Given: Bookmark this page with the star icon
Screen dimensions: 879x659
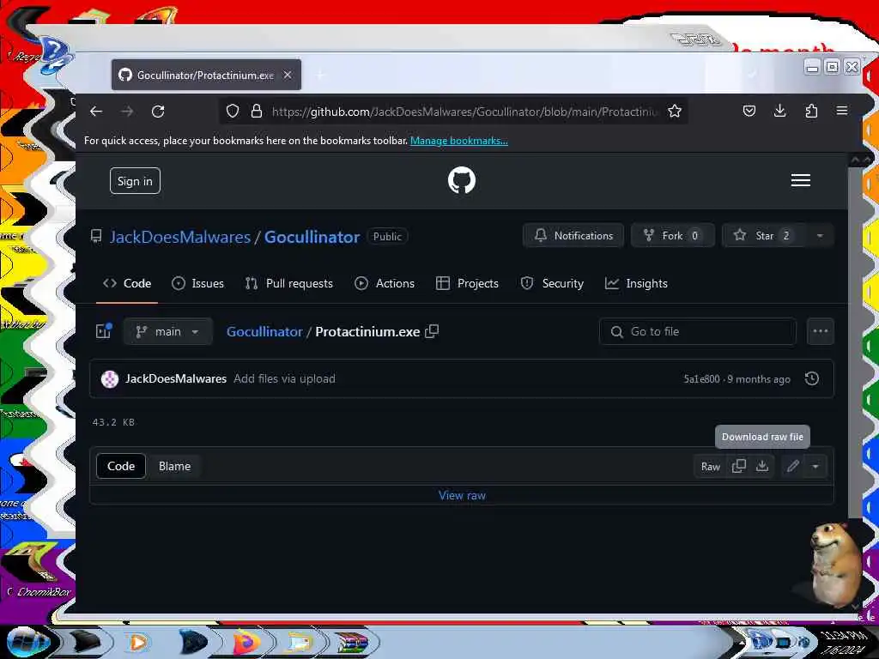Looking at the screenshot, I should [675, 111].
